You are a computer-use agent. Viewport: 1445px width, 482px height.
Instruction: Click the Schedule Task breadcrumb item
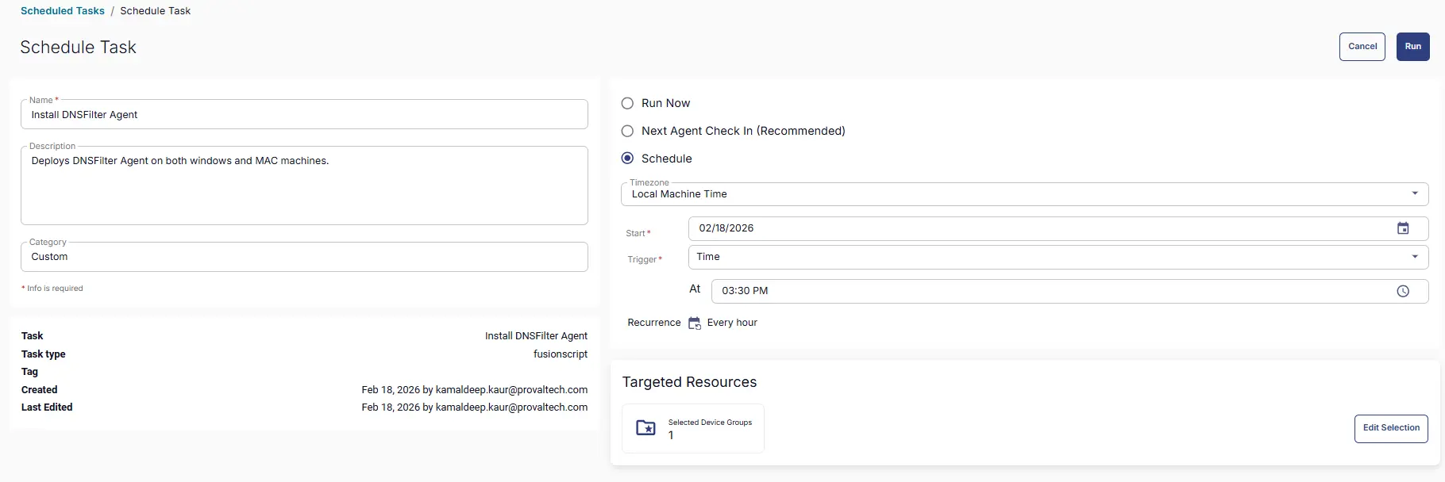tap(155, 11)
